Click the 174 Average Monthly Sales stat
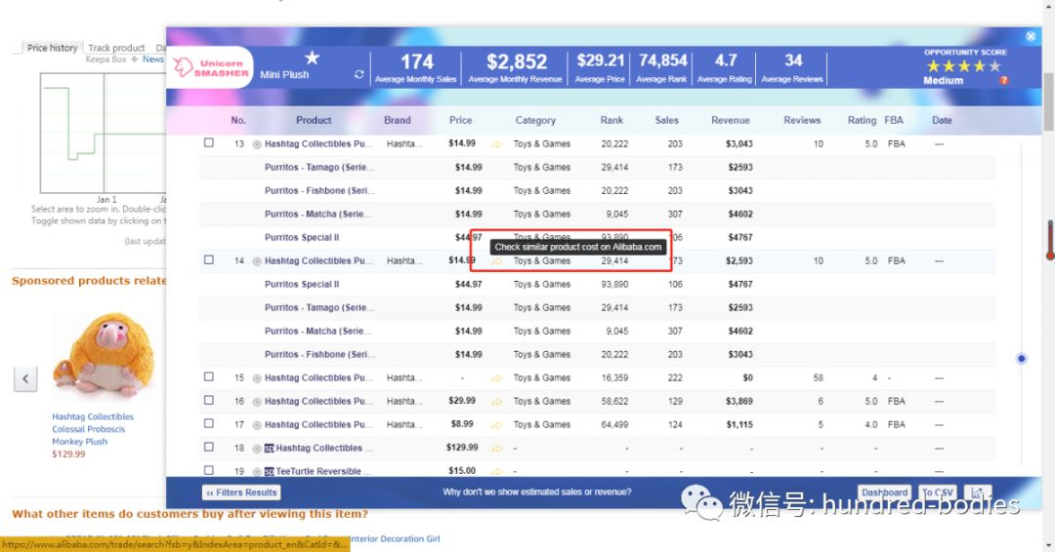 click(416, 68)
